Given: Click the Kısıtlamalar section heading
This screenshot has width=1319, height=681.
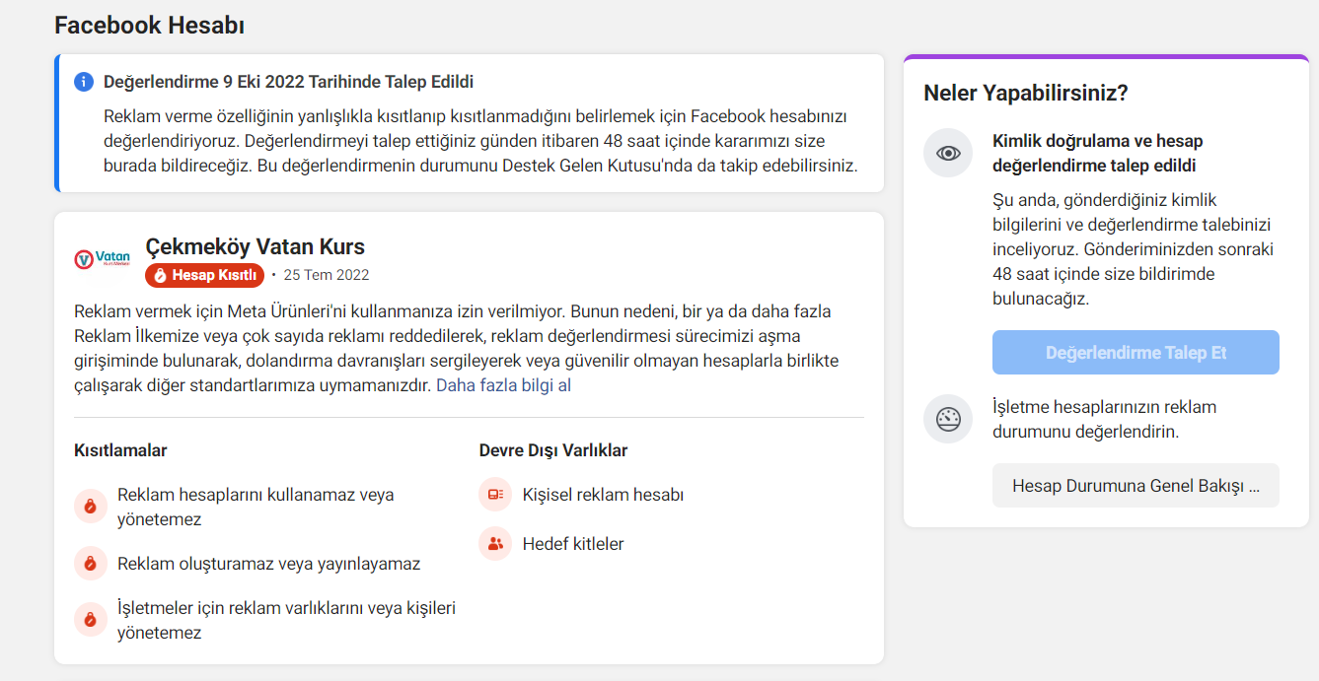Looking at the screenshot, I should [120, 450].
